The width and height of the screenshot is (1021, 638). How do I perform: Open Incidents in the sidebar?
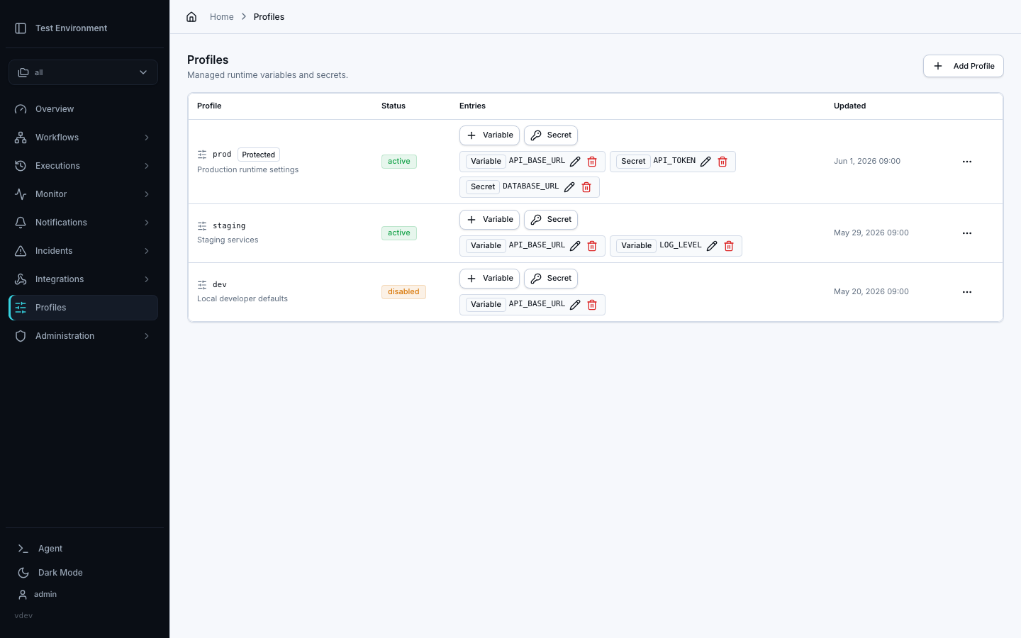tap(83, 251)
